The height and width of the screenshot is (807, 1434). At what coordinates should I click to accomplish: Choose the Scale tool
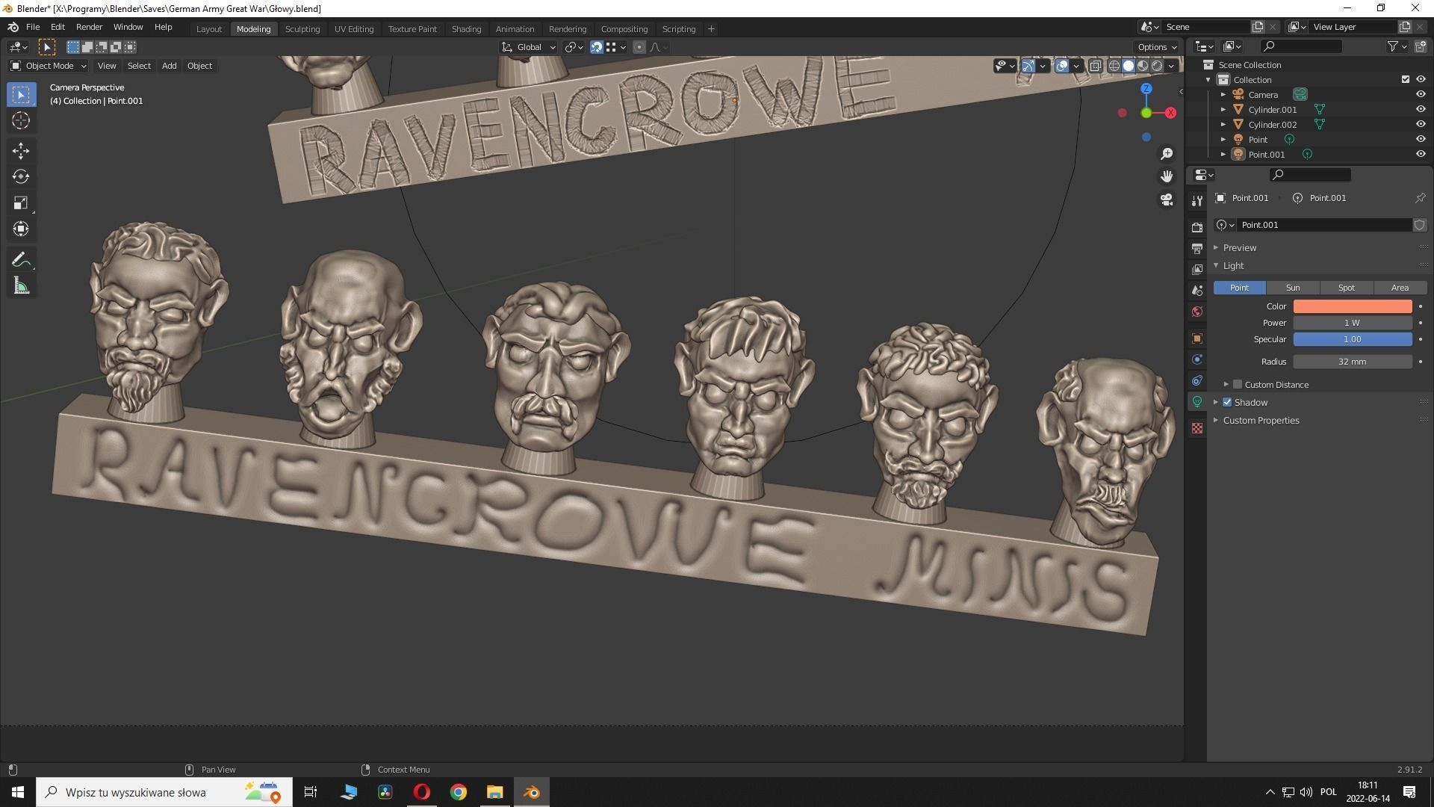click(21, 203)
